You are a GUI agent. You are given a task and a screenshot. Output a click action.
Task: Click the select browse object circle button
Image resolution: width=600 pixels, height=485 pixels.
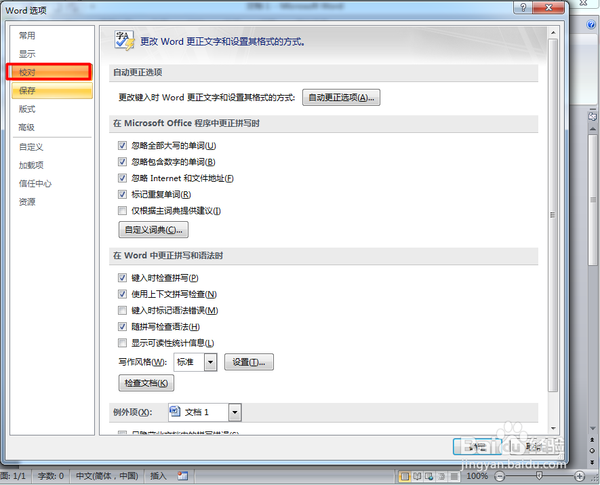pos(592,450)
